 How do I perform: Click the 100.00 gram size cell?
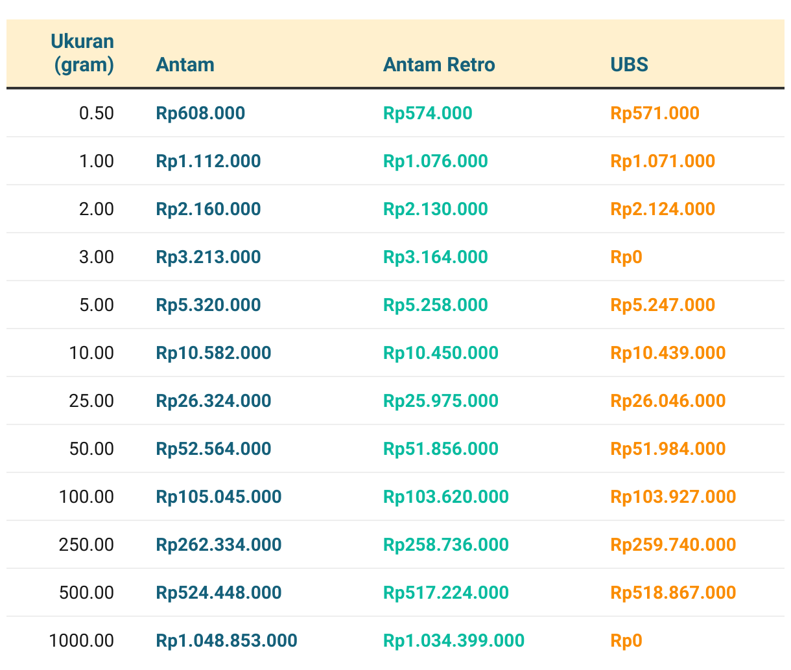(86, 497)
